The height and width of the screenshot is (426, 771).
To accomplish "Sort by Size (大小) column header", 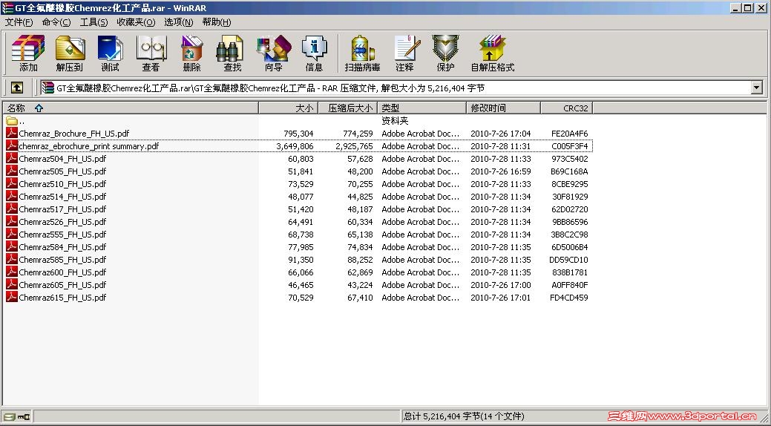I will click(x=289, y=108).
